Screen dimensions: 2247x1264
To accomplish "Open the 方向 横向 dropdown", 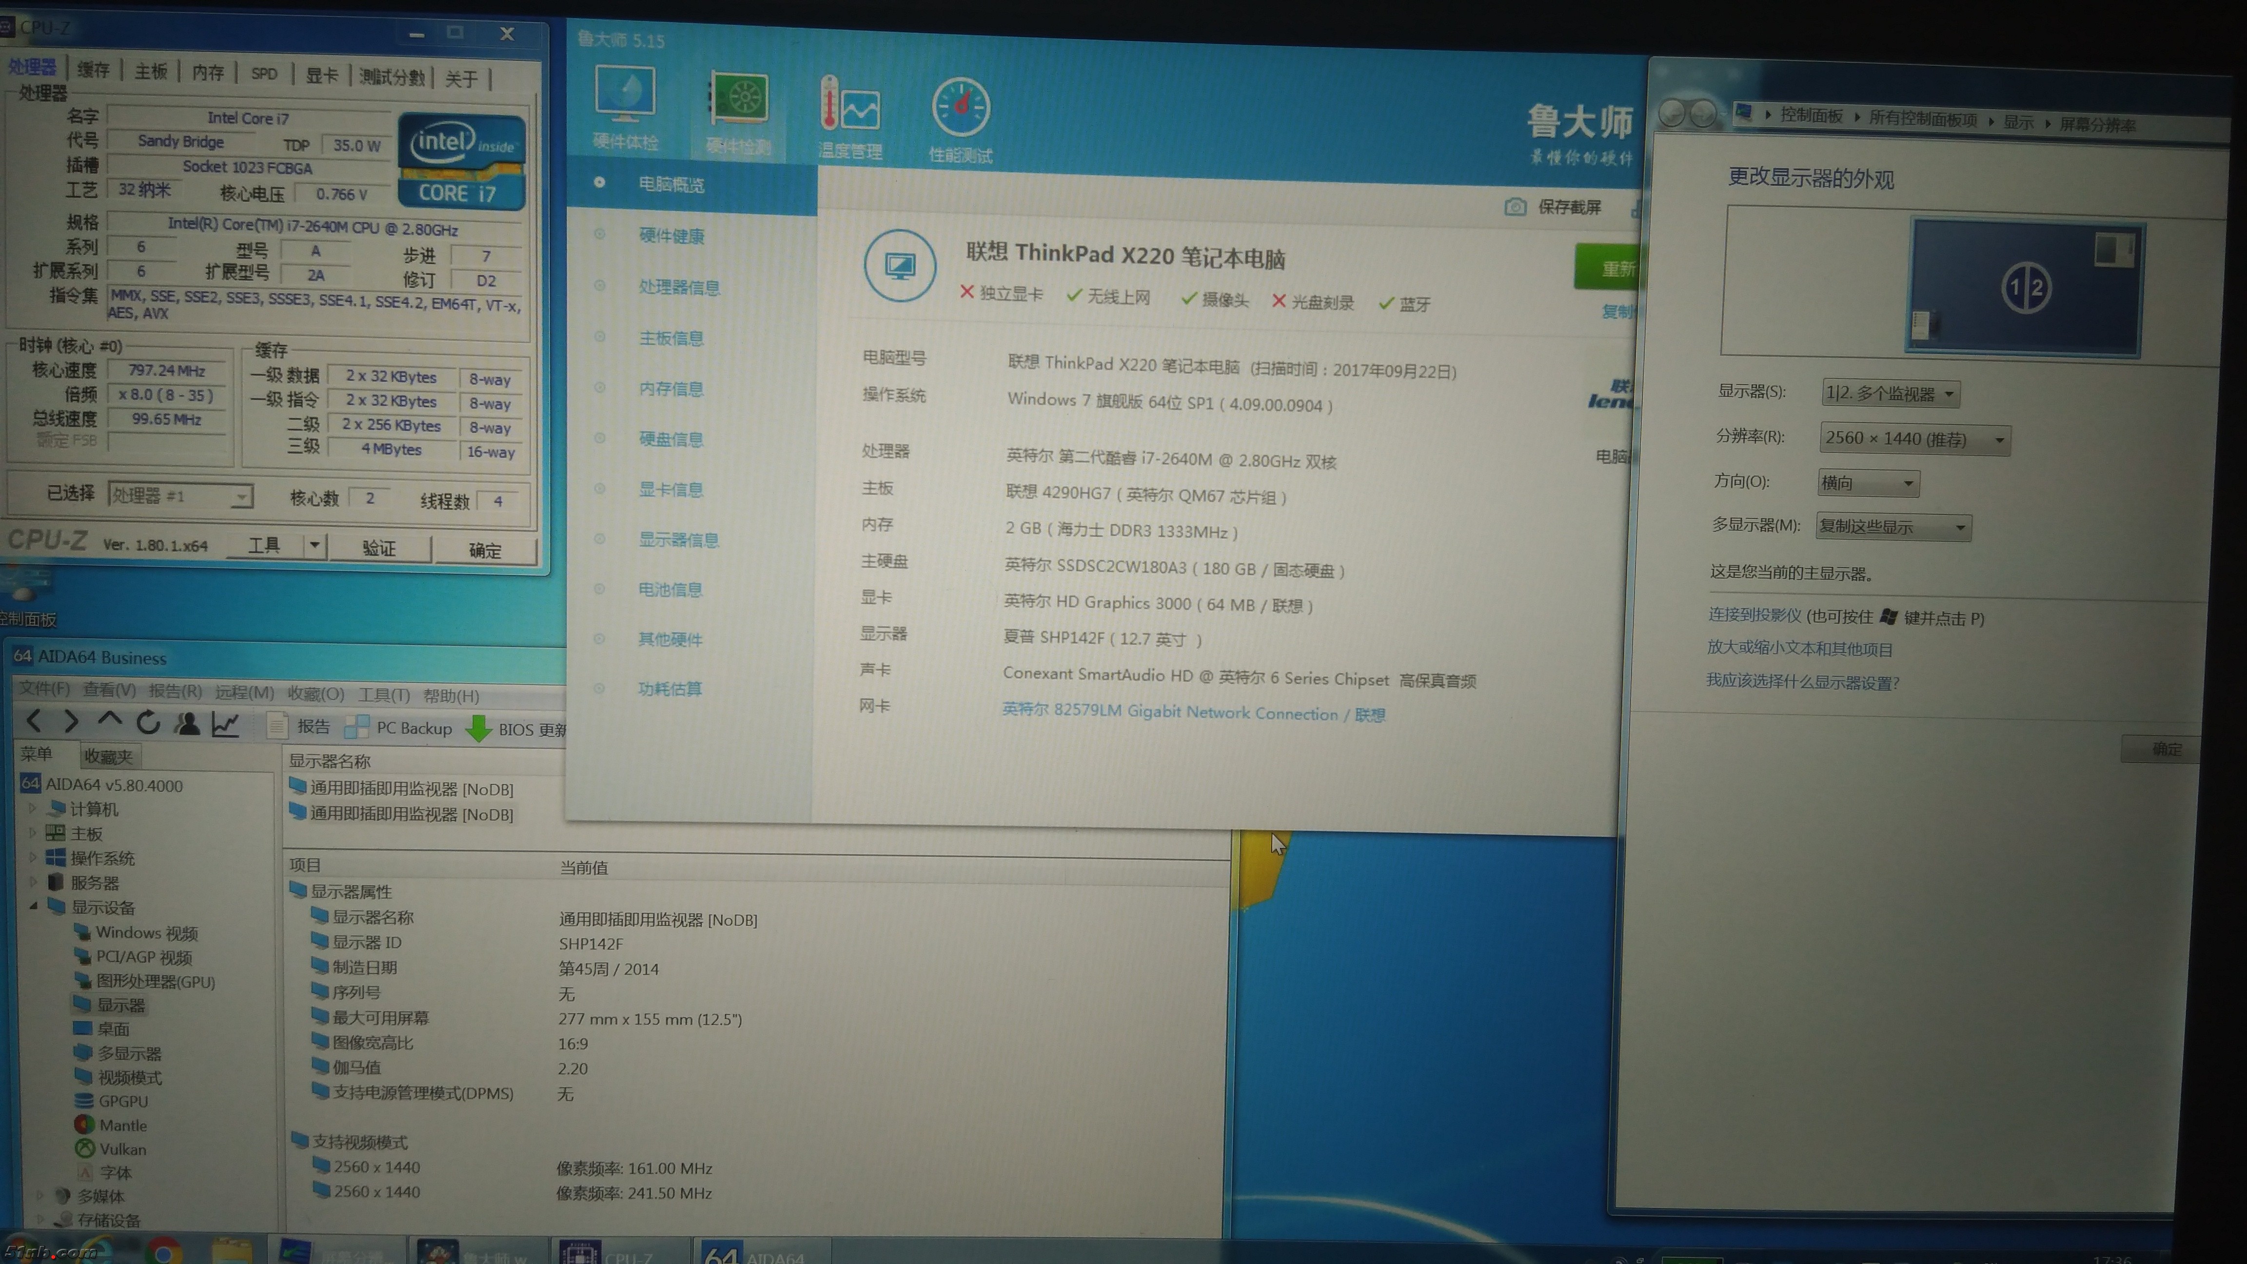I will pyautogui.click(x=1869, y=482).
